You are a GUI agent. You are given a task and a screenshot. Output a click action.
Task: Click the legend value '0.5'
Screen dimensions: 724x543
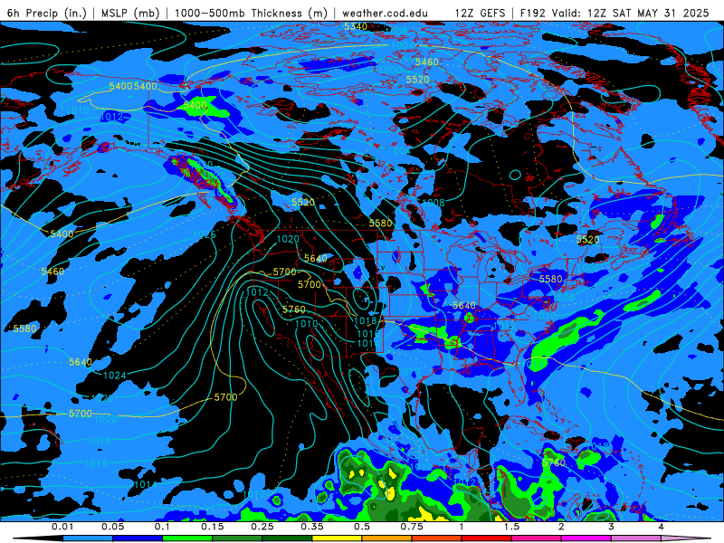[362, 527]
